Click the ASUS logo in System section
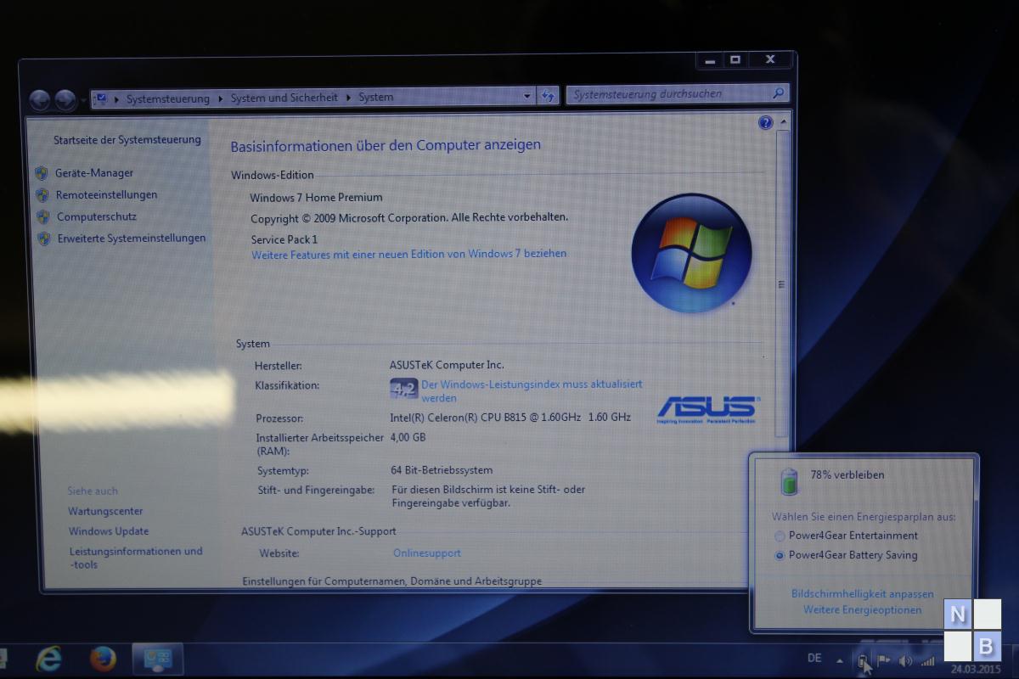This screenshot has width=1019, height=679. point(708,408)
